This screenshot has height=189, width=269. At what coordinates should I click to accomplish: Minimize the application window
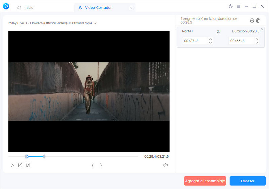246,6
